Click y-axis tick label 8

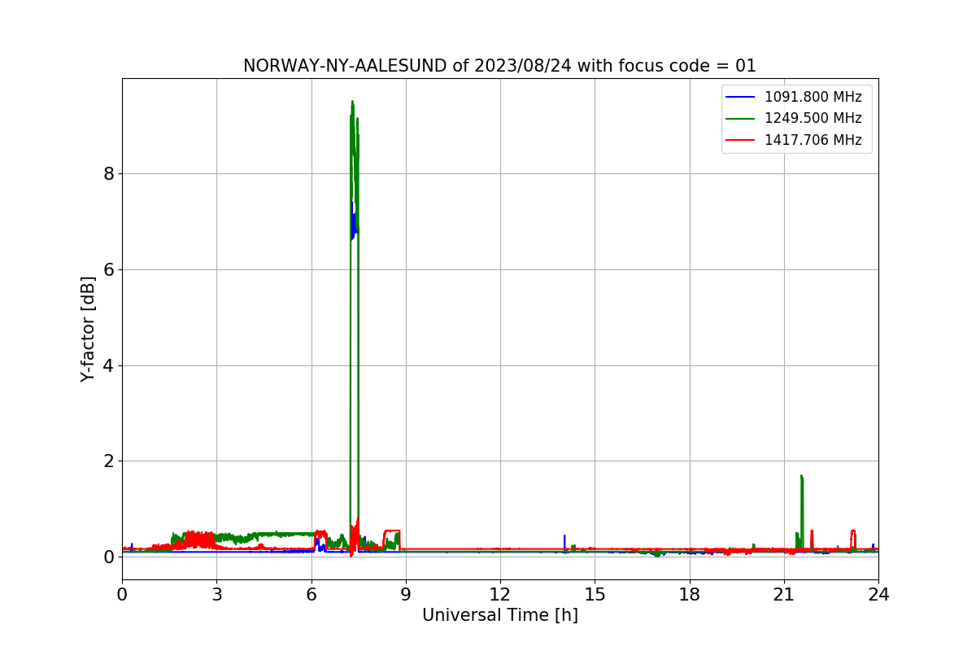click(x=108, y=173)
